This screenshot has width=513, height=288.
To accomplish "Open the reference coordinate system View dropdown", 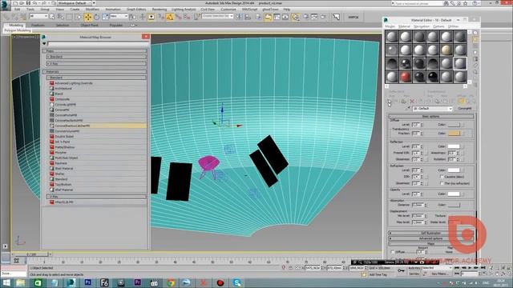I will coord(119,16).
